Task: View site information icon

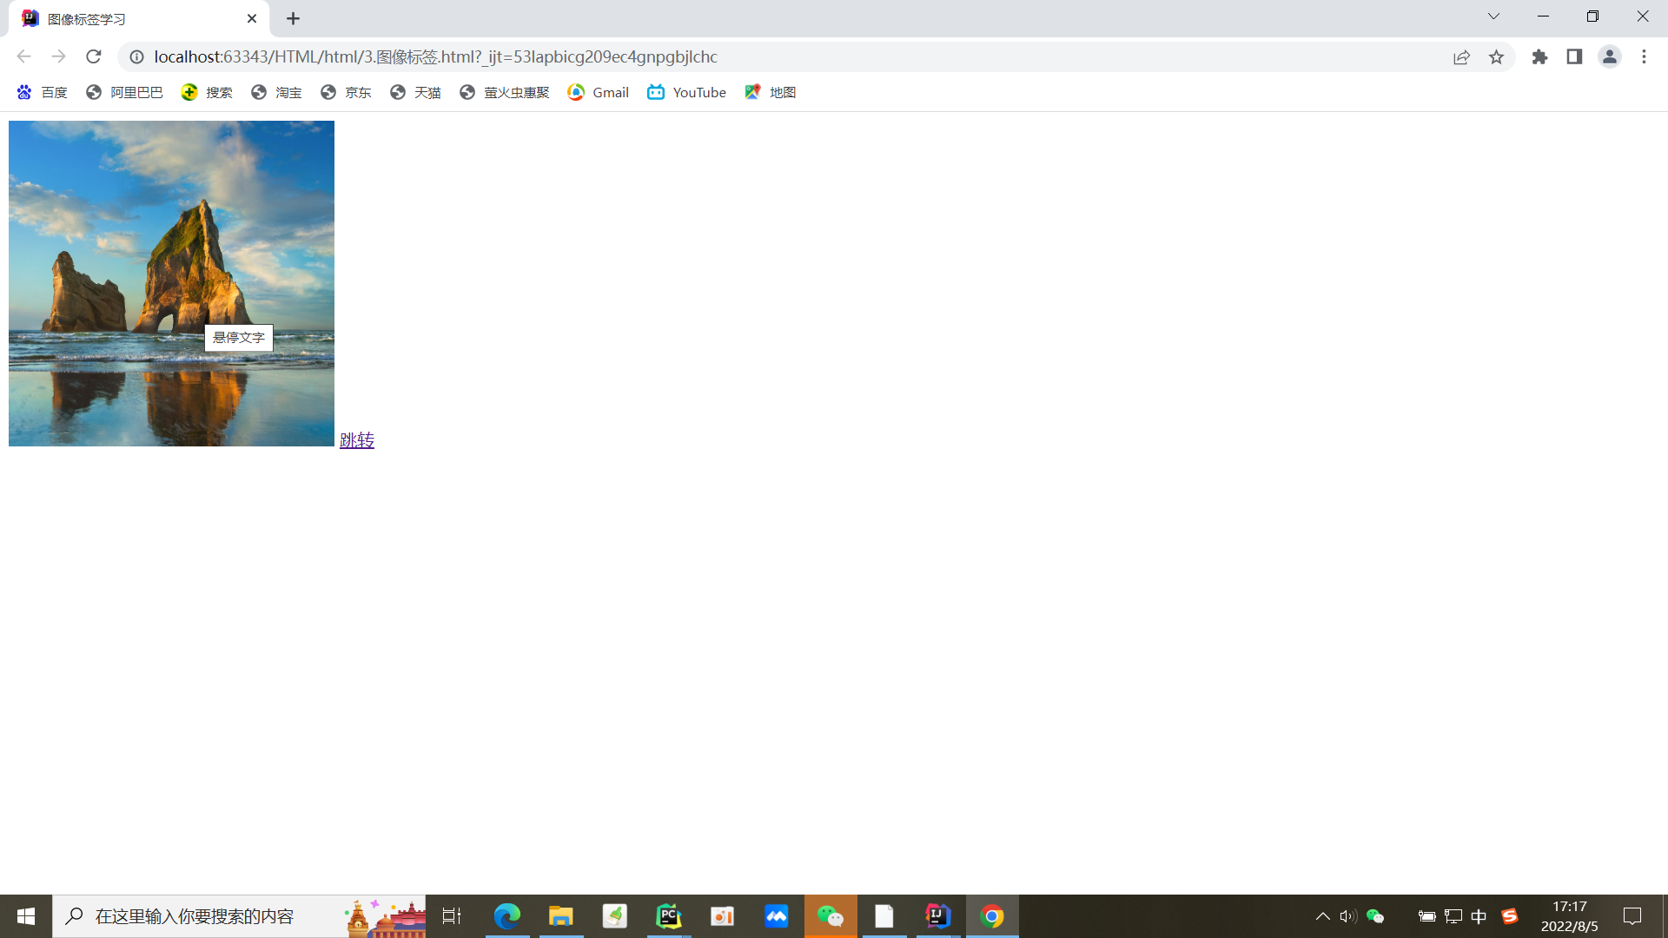Action: [136, 56]
